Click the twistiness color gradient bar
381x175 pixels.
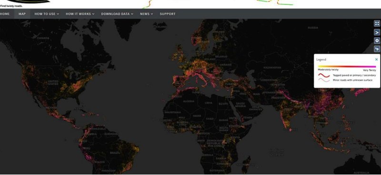[347, 66]
